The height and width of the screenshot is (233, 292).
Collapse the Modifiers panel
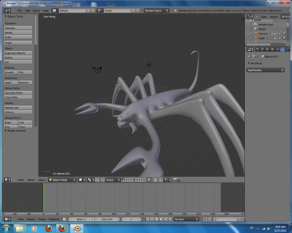[249, 63]
